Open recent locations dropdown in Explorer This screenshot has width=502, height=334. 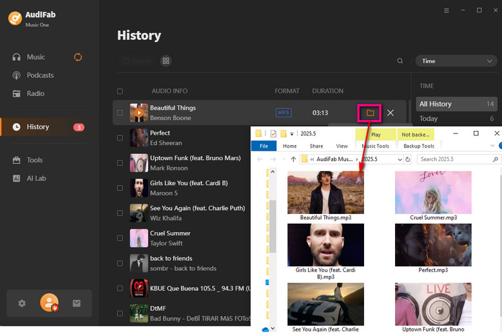pyautogui.click(x=284, y=159)
